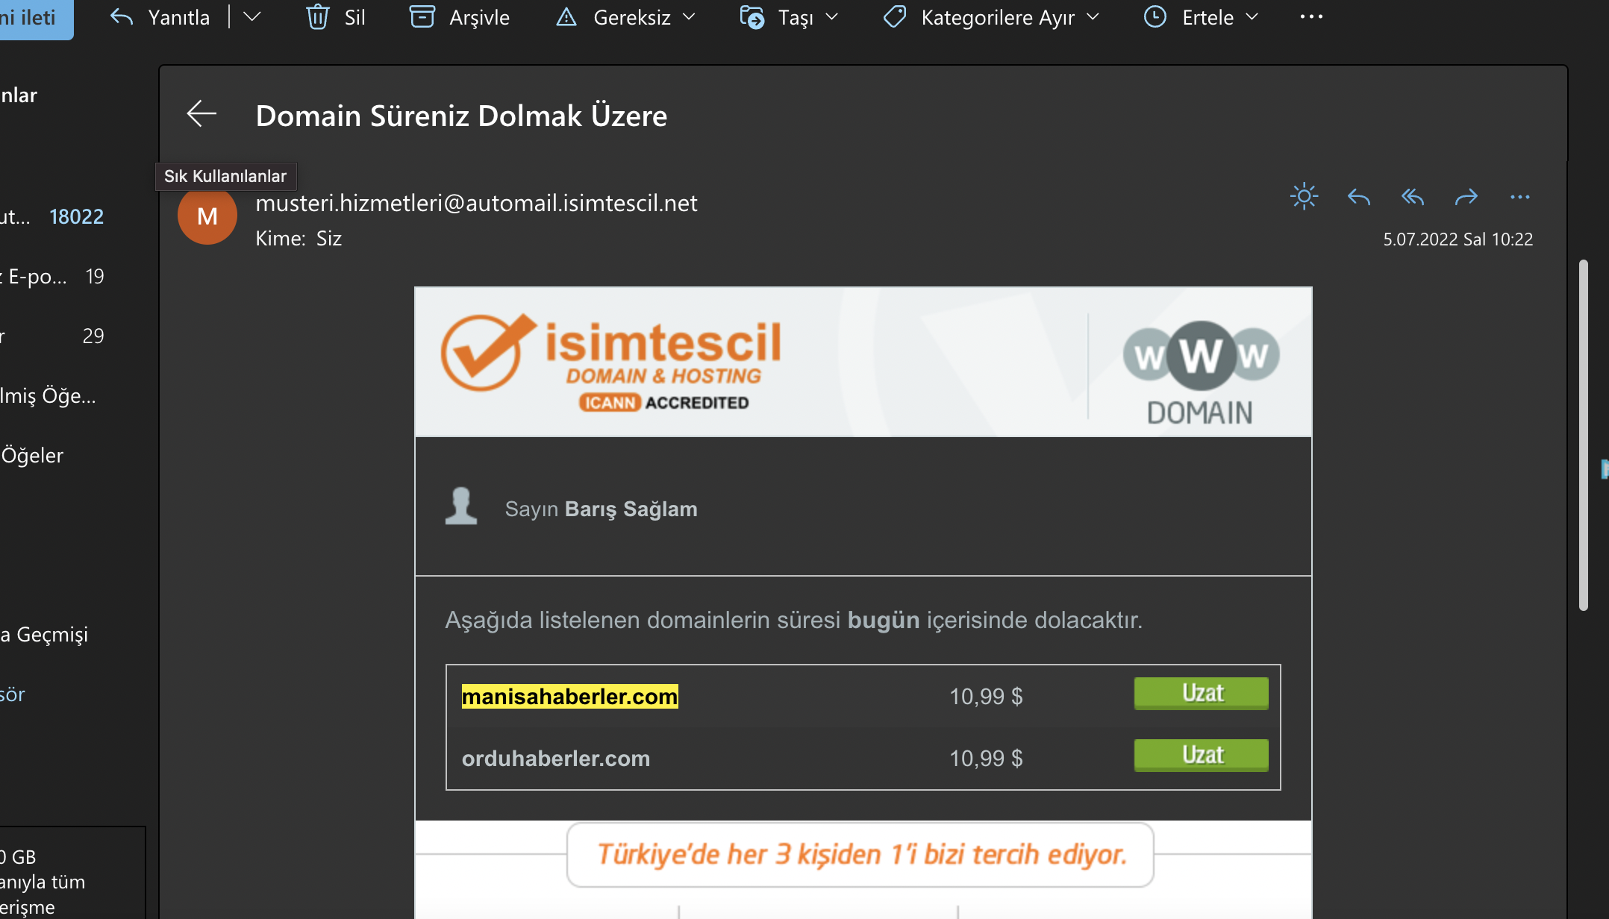Open the sidebar folder showing count 19
1609x919 pixels.
[x=52, y=276]
